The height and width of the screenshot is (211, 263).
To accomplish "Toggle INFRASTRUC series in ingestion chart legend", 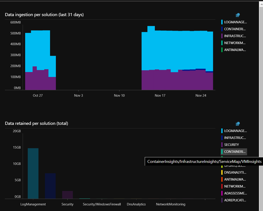I will 235,36.
